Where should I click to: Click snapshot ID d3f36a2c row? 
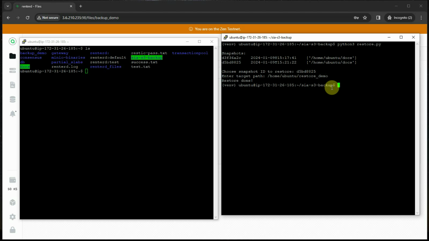coord(289,58)
